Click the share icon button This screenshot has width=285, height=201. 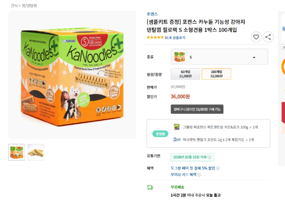268,37
